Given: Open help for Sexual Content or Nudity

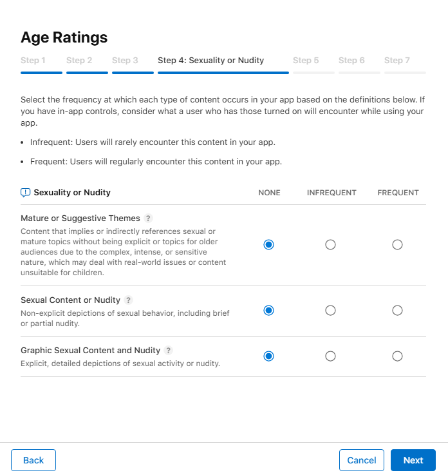Looking at the screenshot, I should (129, 300).
